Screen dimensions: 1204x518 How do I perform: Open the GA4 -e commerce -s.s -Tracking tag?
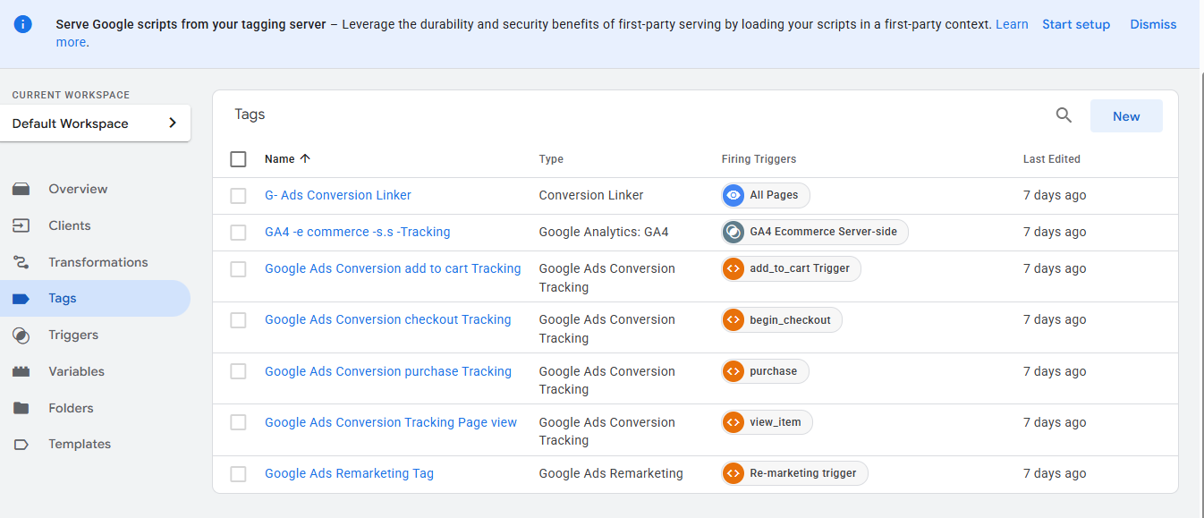point(358,232)
